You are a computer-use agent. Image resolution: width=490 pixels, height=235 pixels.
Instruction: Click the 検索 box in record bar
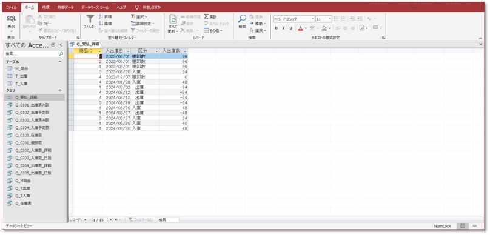click(x=168, y=220)
